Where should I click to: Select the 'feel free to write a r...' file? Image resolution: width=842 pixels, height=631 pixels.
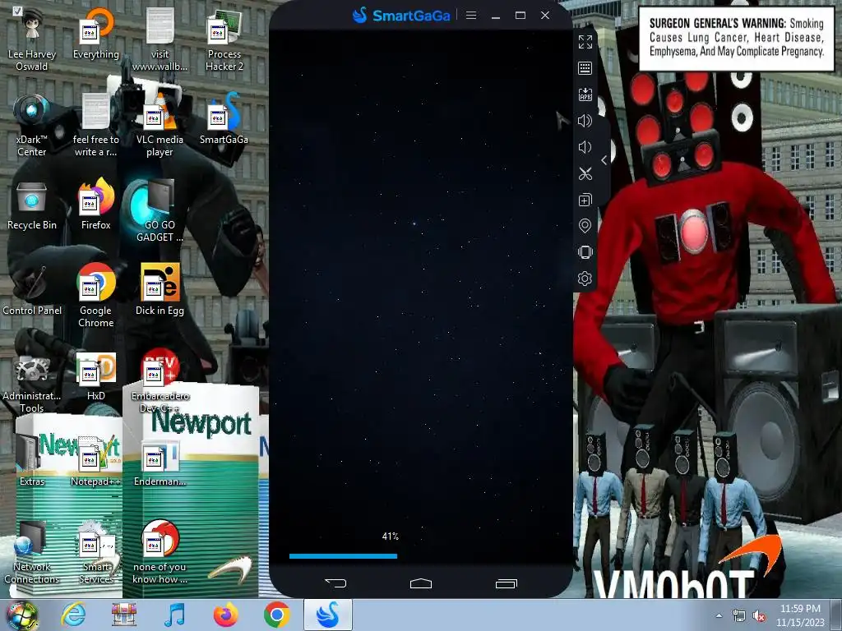[95, 125]
